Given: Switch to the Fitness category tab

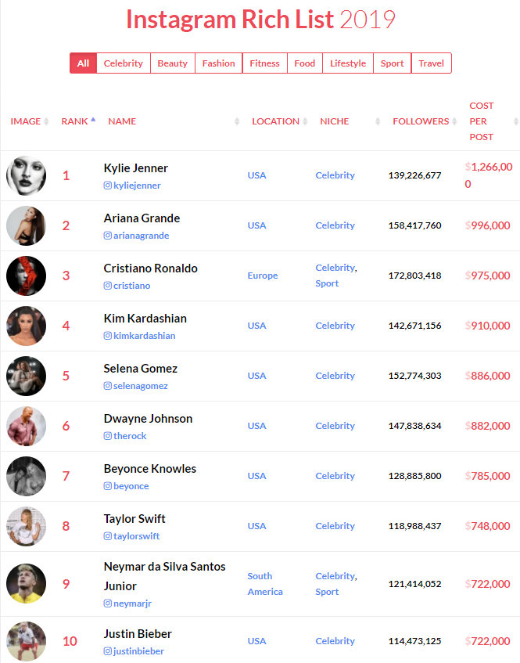Looking at the screenshot, I should [x=264, y=63].
